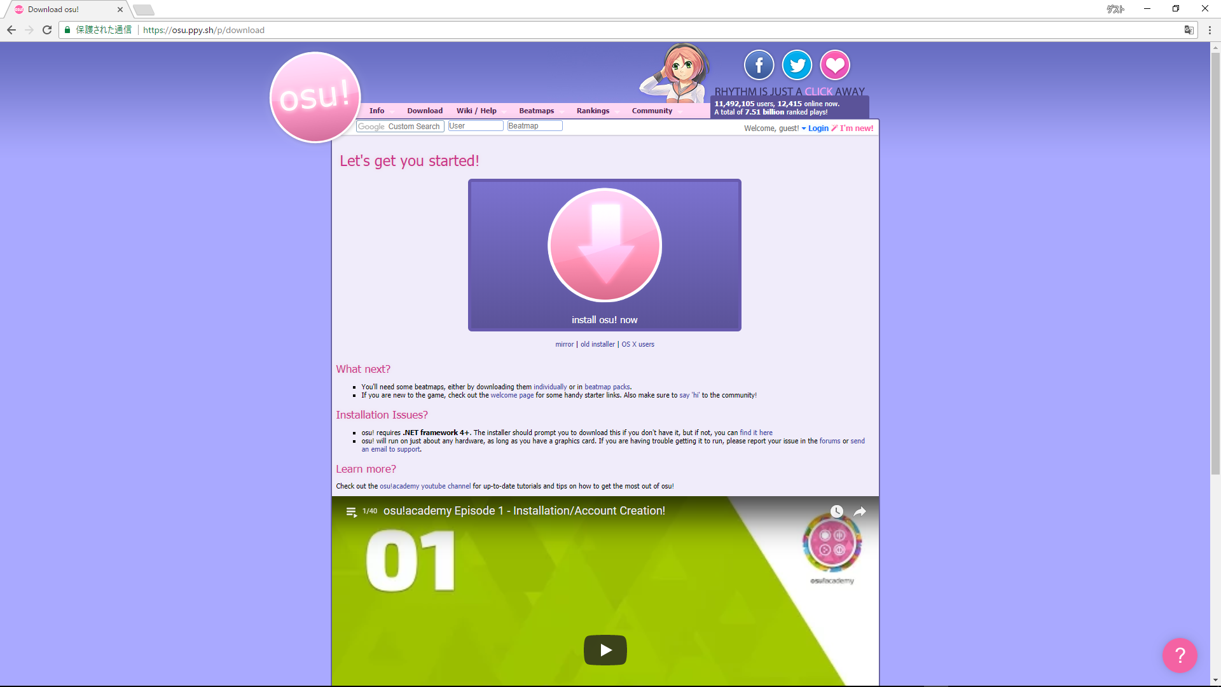Open the pink question mark help bubble
This screenshot has width=1221, height=687.
point(1180,655)
